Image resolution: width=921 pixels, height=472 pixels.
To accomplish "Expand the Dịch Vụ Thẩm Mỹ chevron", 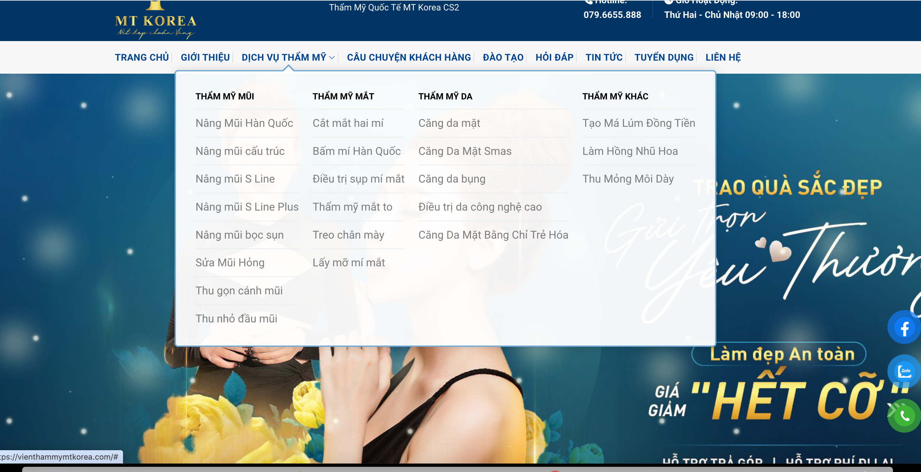I will (x=332, y=57).
